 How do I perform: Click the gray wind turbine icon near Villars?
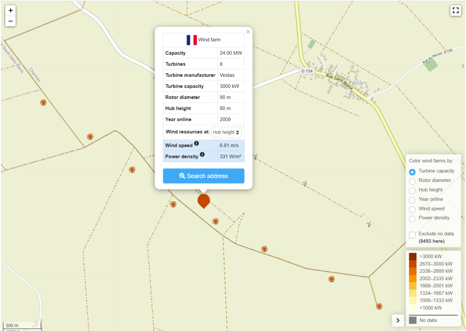pos(305,184)
